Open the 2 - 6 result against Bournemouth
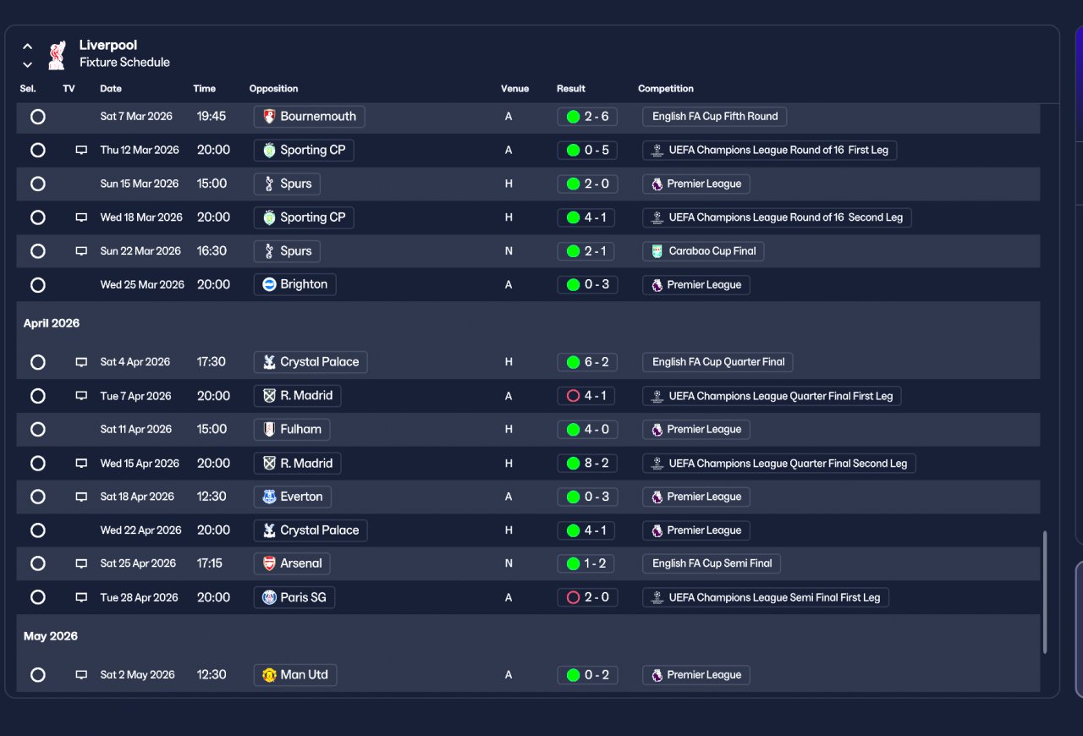The image size is (1083, 736). [587, 117]
